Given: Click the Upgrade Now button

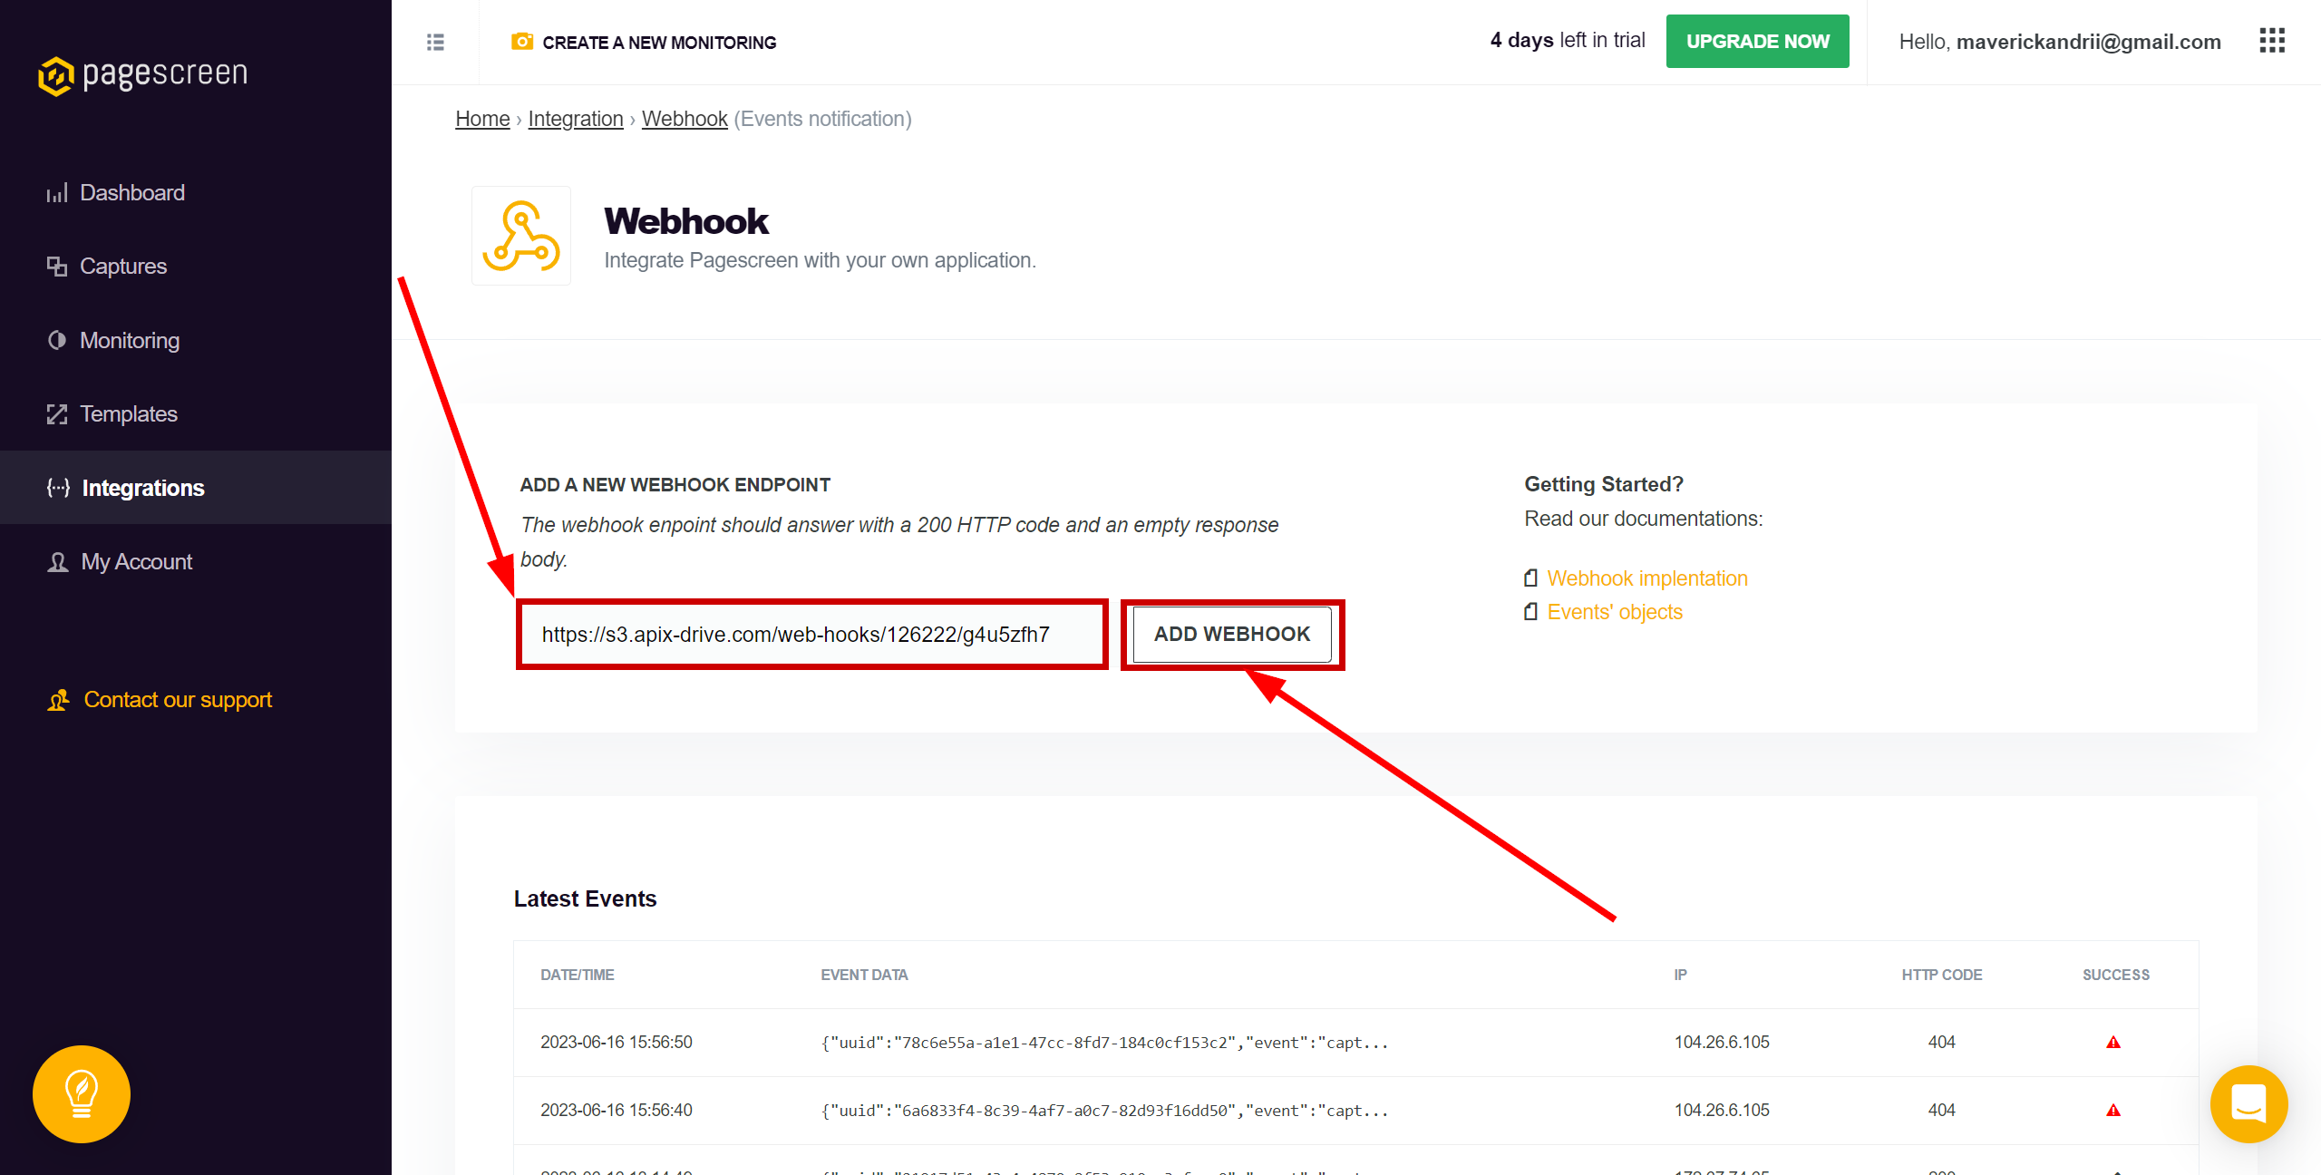Looking at the screenshot, I should tap(1757, 41).
